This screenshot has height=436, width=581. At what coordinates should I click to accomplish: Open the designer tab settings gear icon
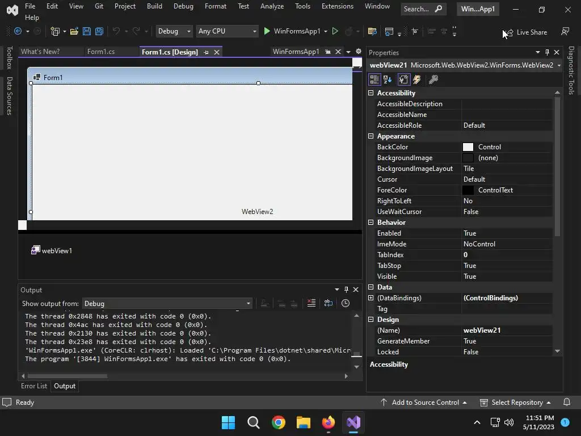click(x=359, y=52)
